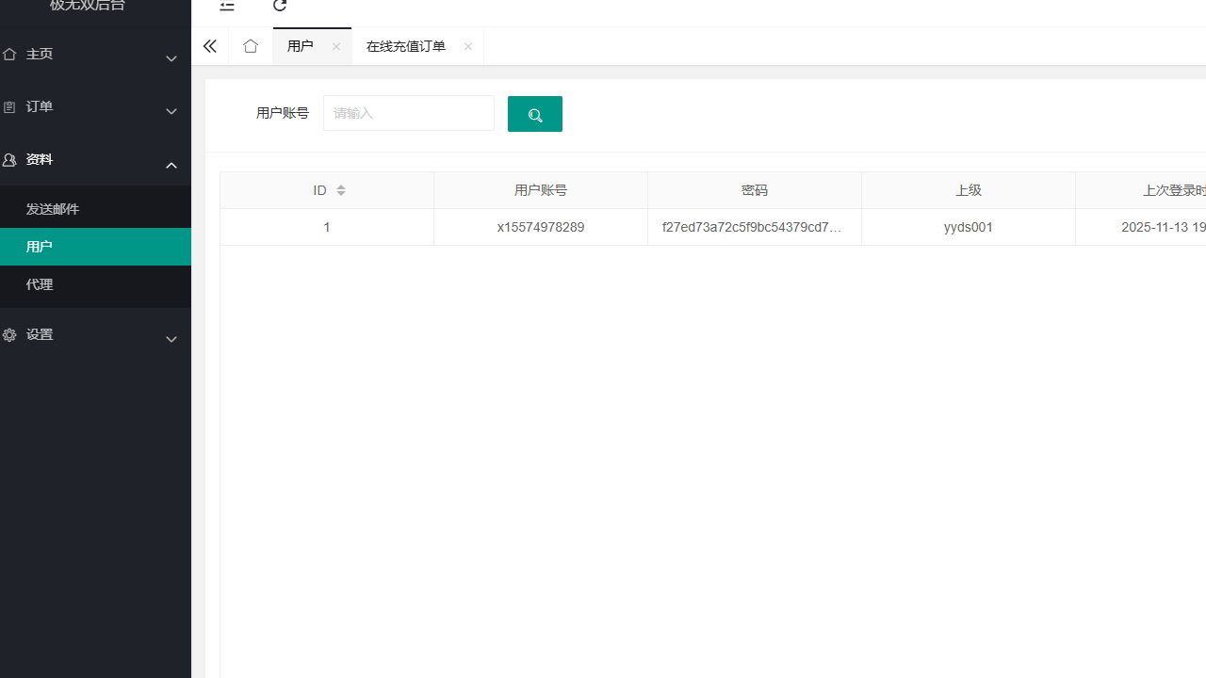Click the collapse sidebar toggle icon

tap(226, 7)
